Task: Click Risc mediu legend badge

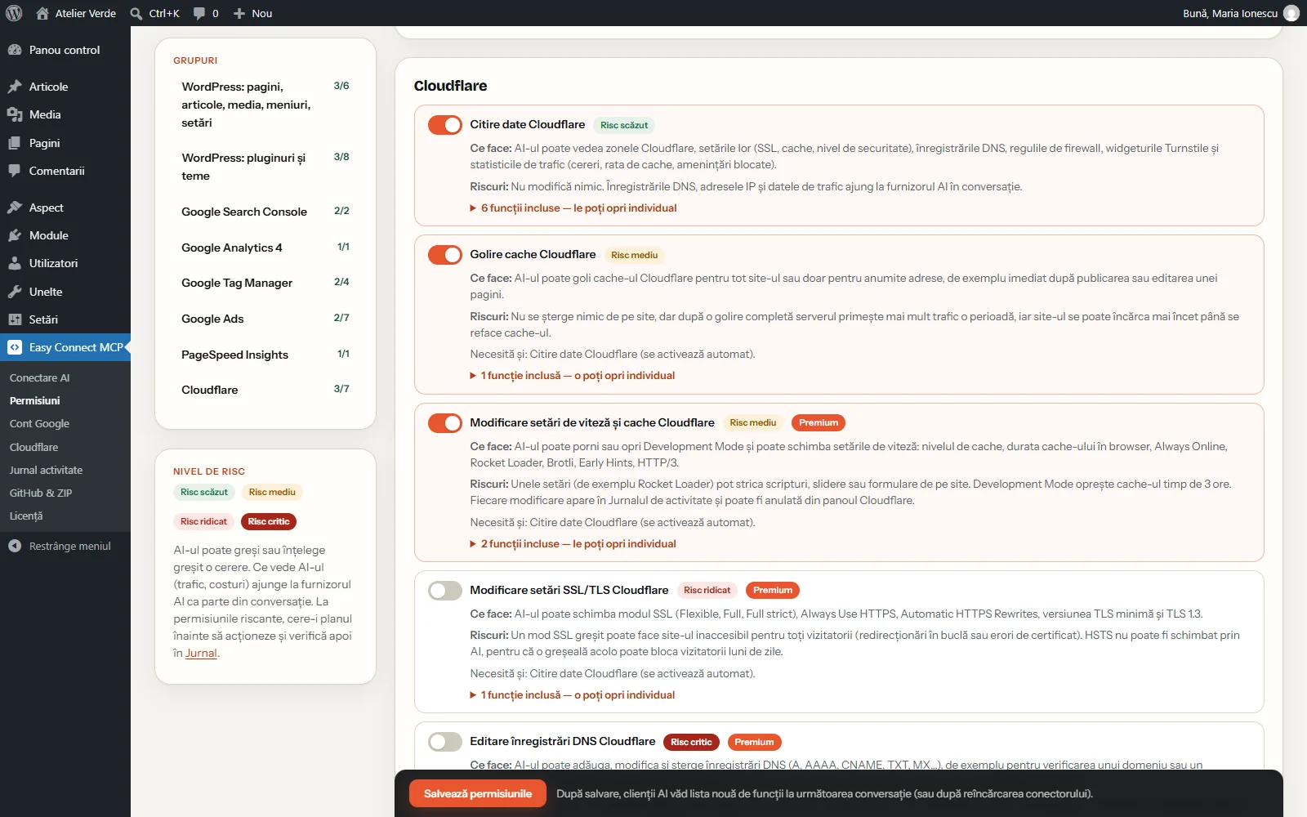Action: click(x=272, y=492)
